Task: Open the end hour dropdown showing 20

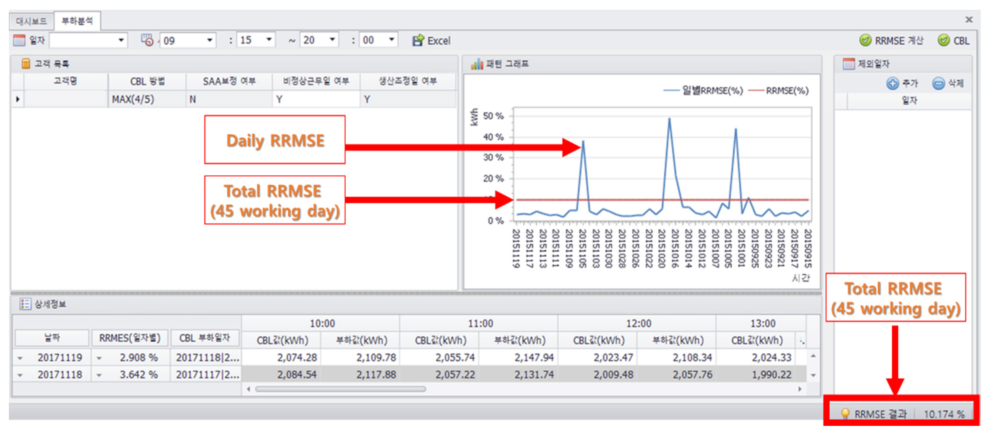Action: pyautogui.click(x=332, y=40)
